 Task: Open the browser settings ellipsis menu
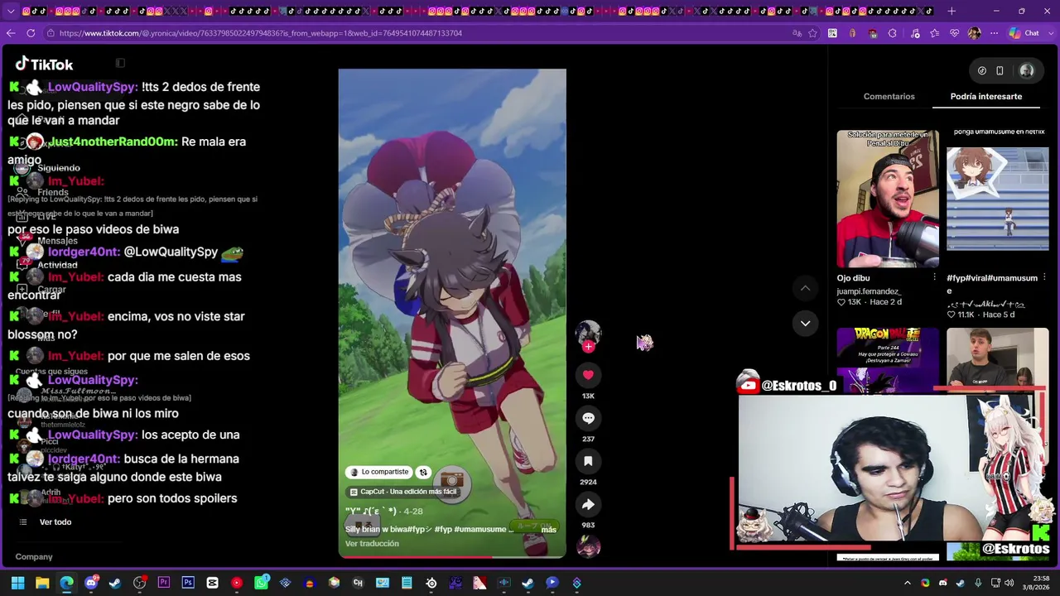[993, 33]
